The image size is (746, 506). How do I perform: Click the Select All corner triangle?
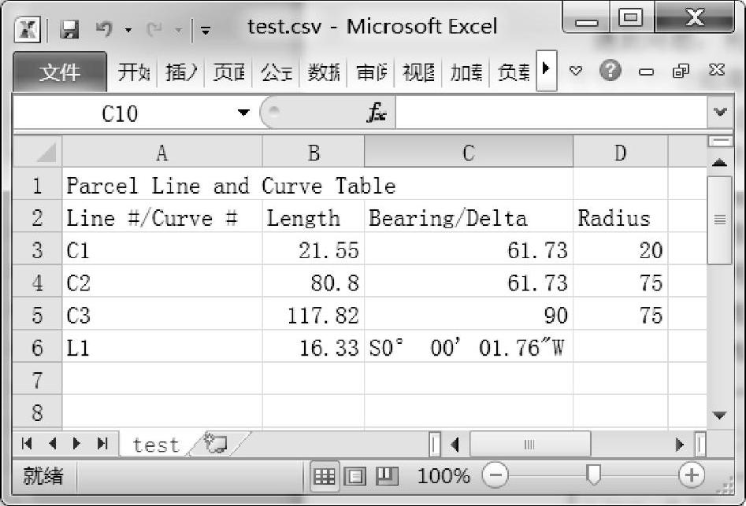click(38, 152)
